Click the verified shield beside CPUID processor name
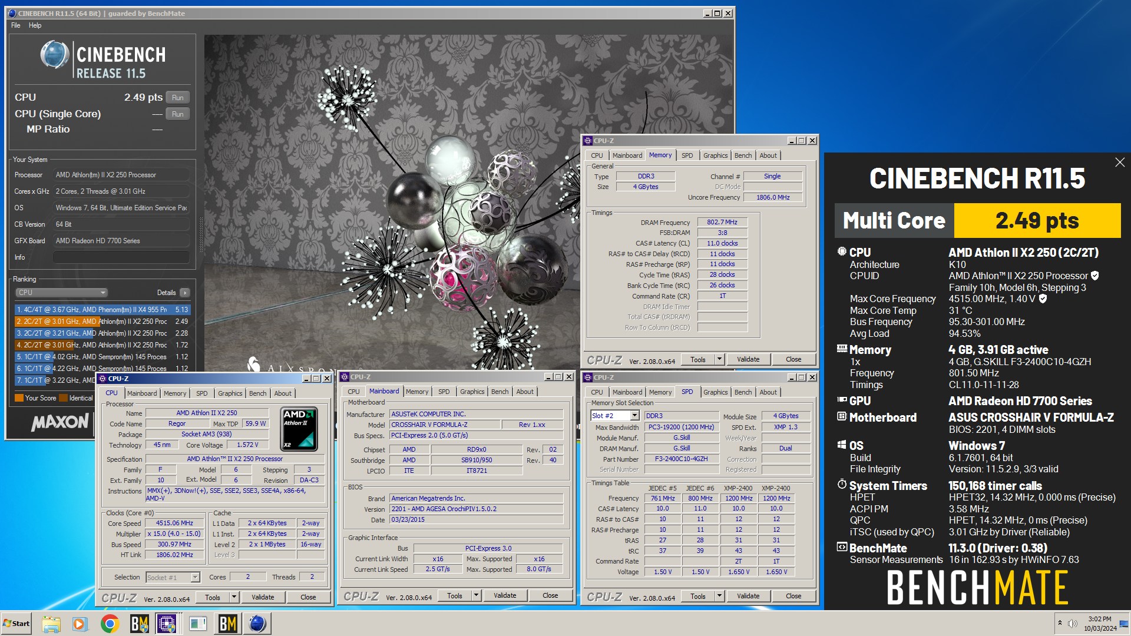This screenshot has height=636, width=1131. (1095, 276)
